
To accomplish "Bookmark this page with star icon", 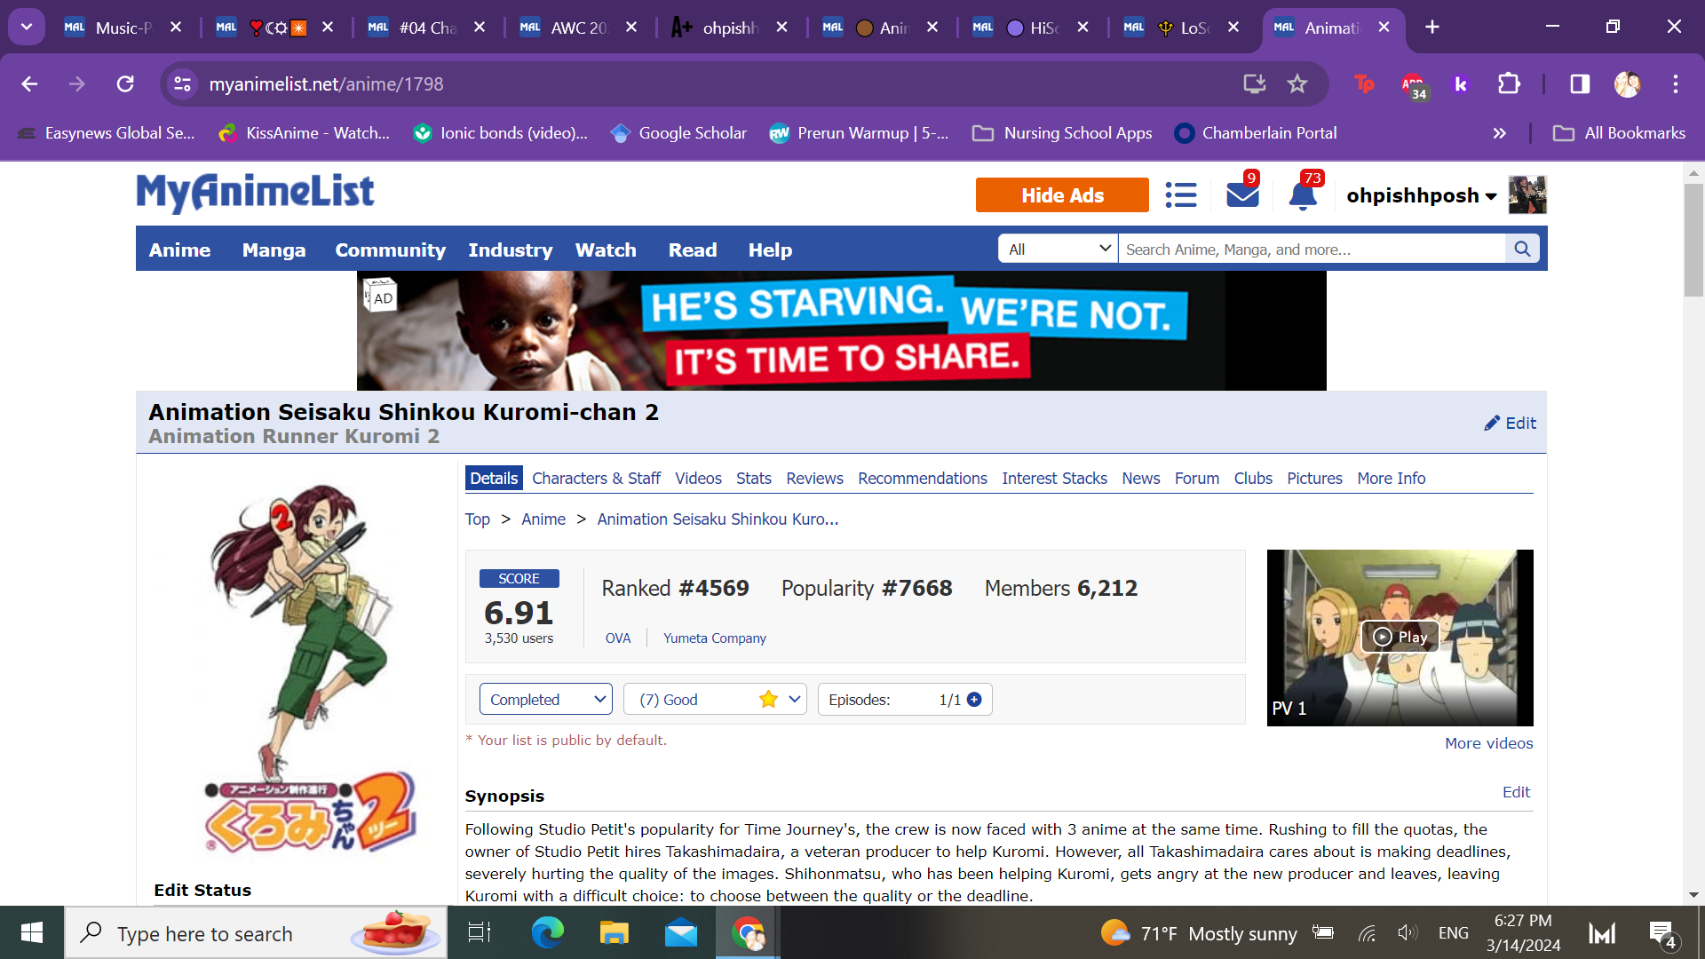I will [x=1297, y=83].
